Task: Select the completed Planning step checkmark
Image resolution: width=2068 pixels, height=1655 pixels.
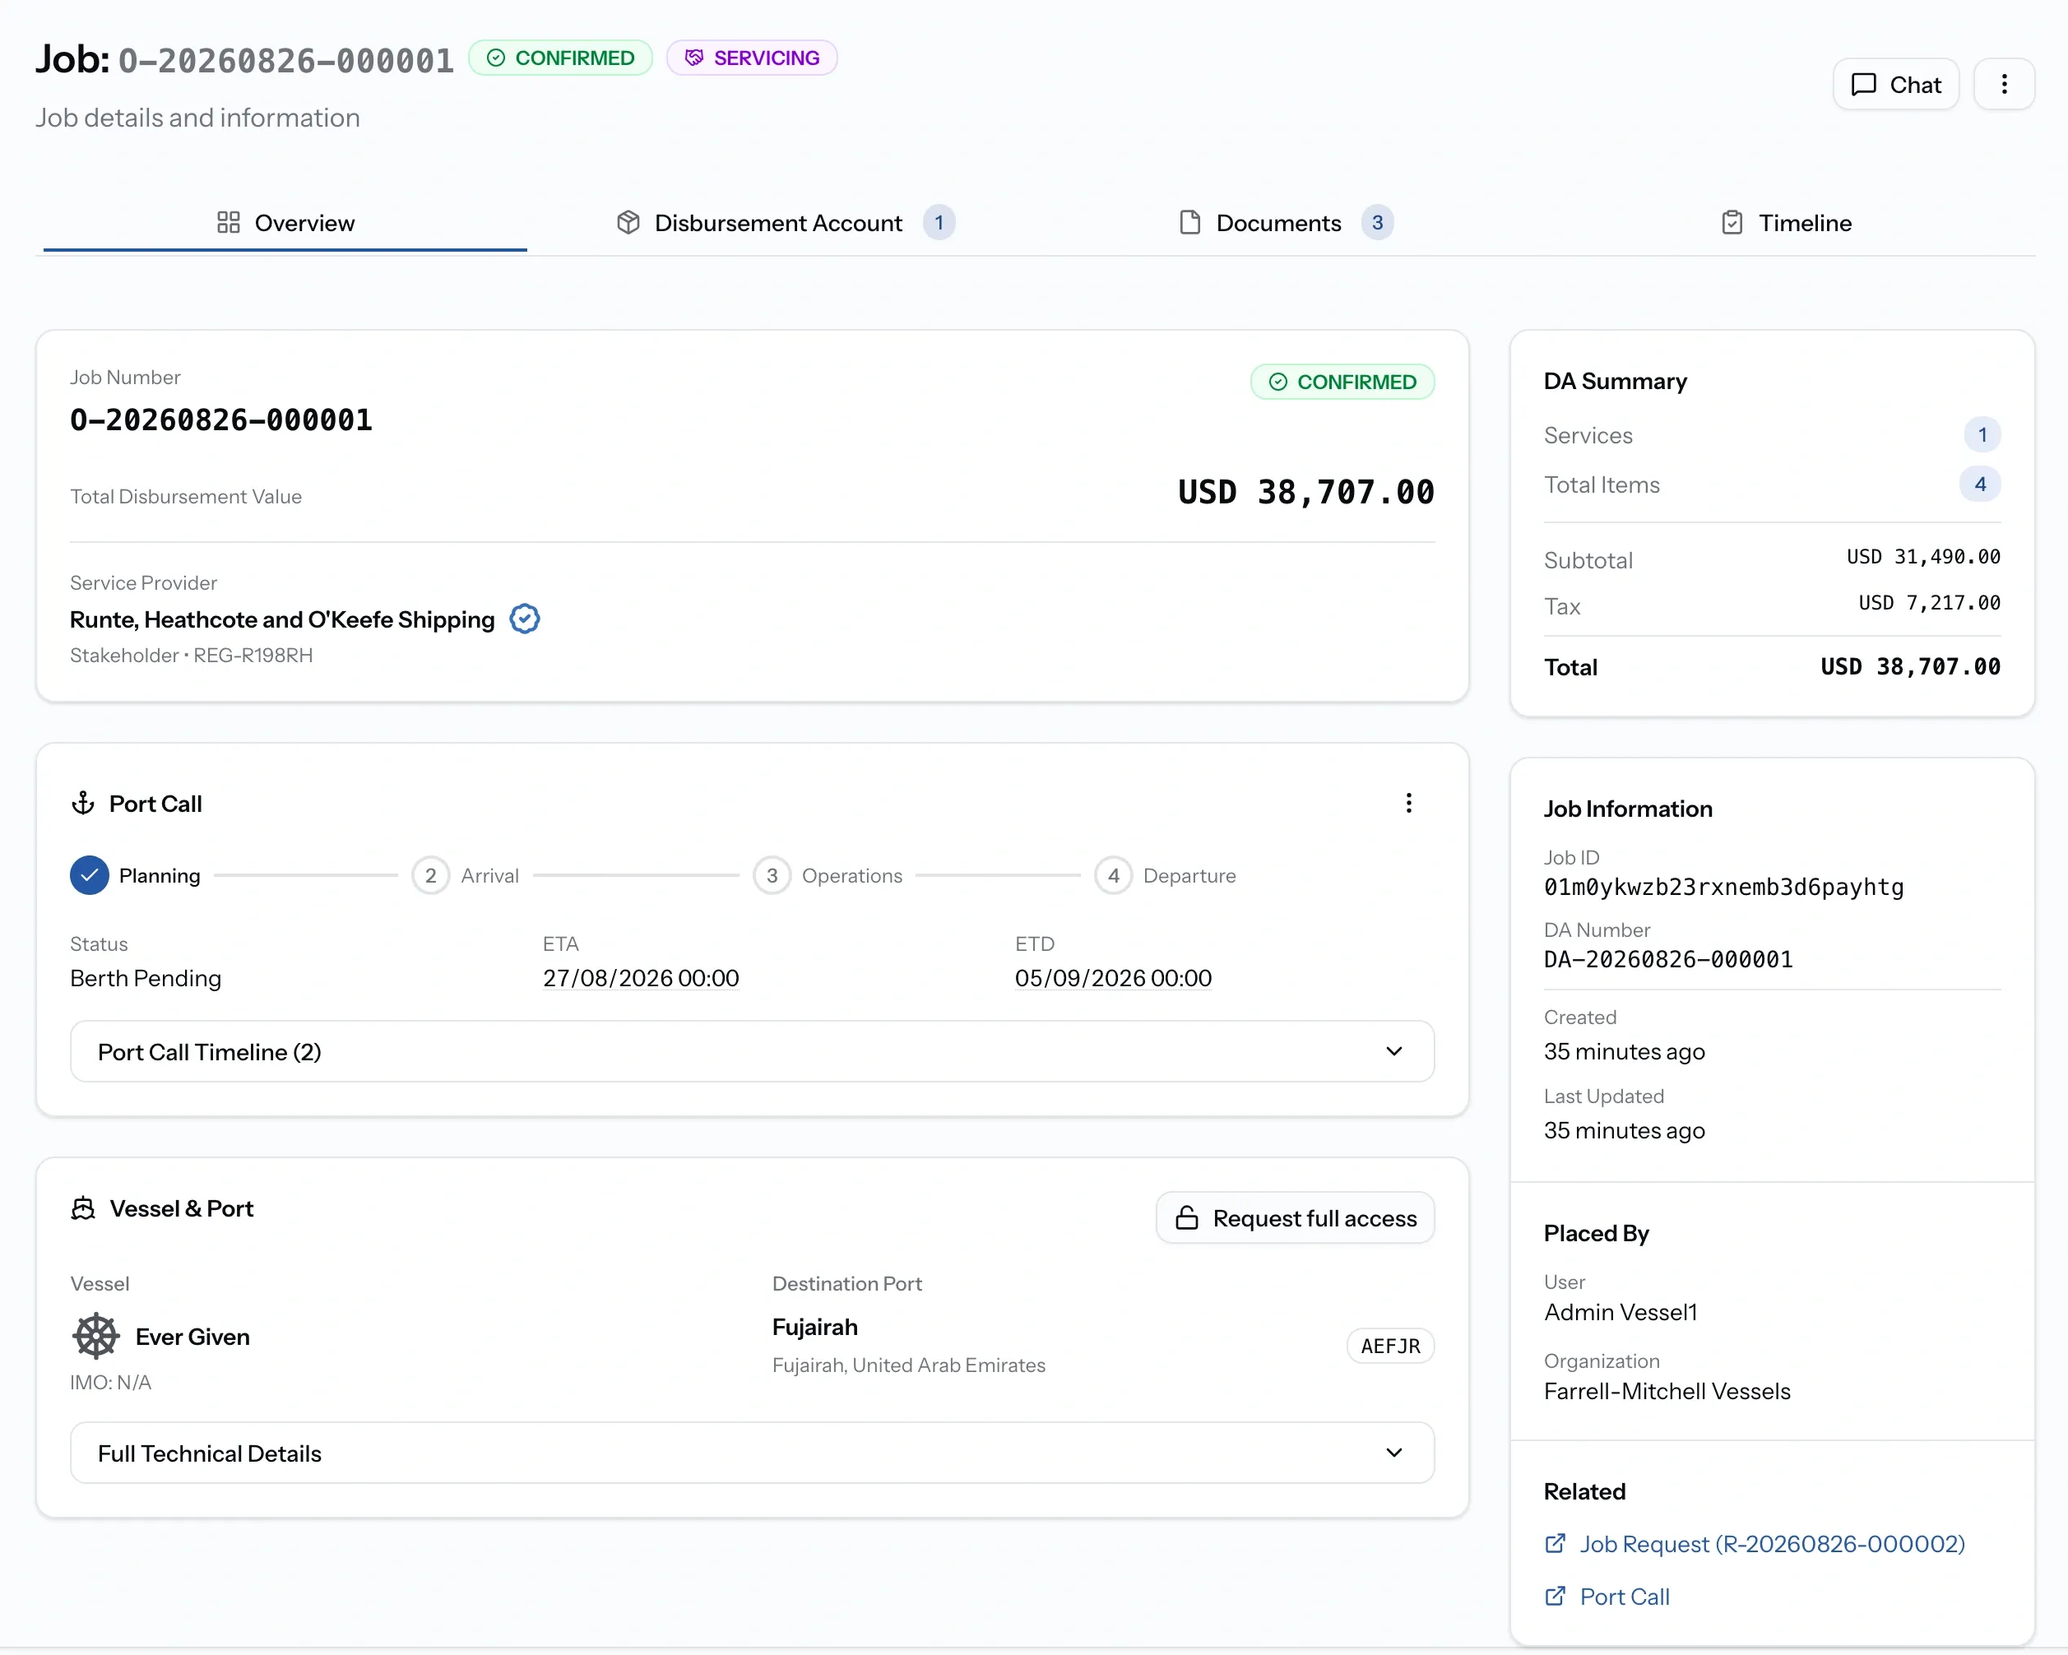Action: tap(89, 875)
